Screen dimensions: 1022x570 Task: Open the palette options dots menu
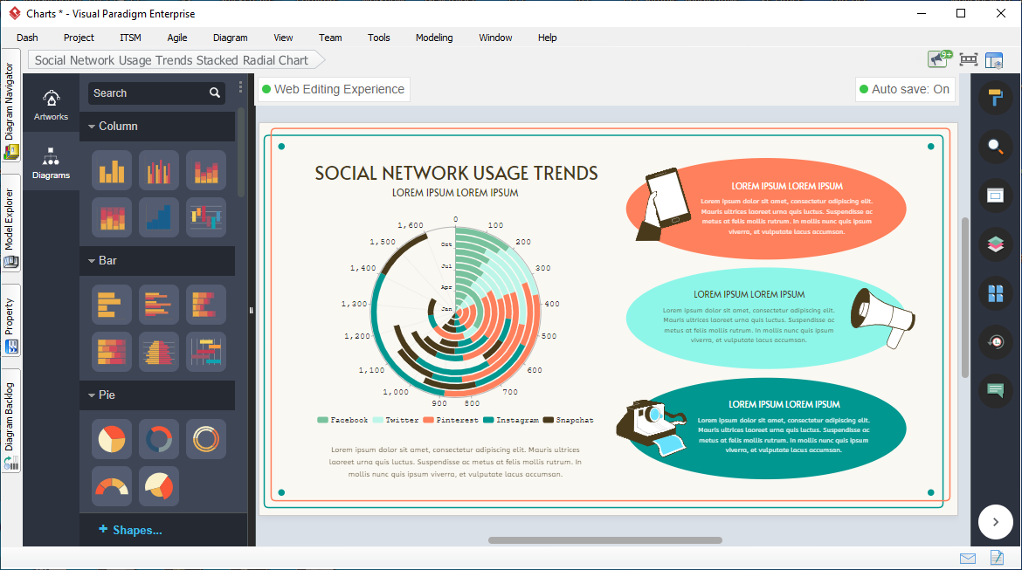(240, 86)
